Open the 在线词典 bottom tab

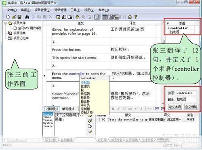tap(132, 140)
